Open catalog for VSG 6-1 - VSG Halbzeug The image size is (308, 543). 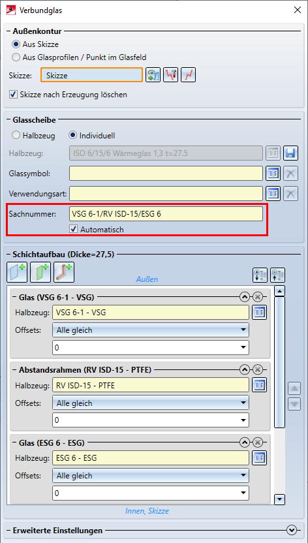coord(260,313)
